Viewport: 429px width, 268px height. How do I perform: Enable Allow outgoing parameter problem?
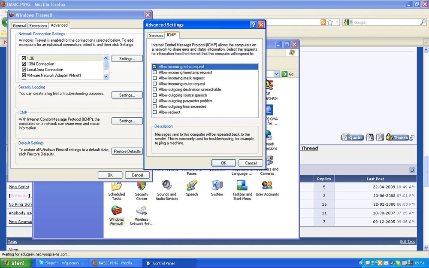point(155,101)
